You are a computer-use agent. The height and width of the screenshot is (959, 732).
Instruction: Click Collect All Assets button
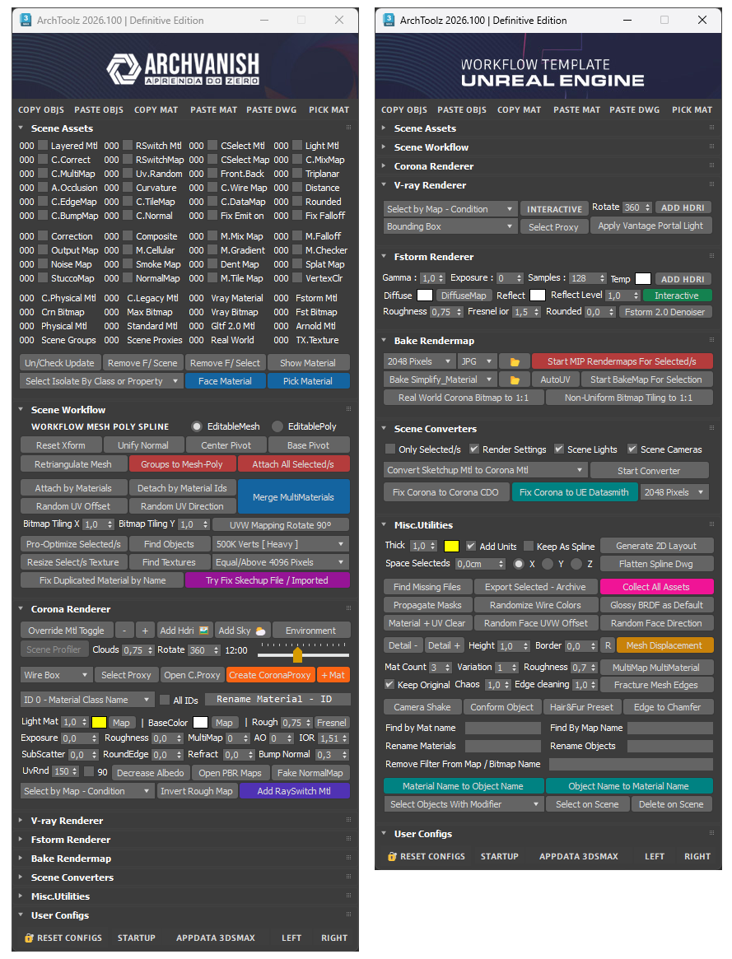[x=656, y=587]
